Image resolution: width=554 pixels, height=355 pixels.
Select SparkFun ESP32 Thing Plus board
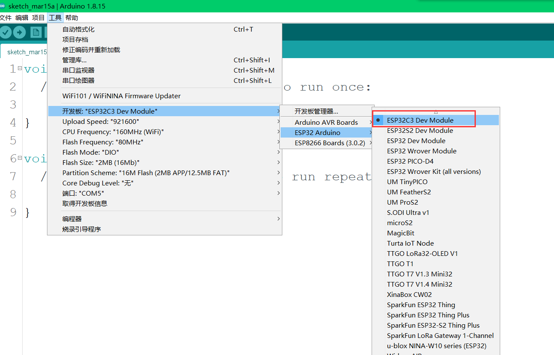436,315
